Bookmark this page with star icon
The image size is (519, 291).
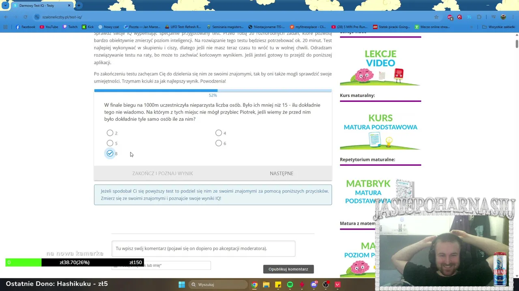(436, 17)
